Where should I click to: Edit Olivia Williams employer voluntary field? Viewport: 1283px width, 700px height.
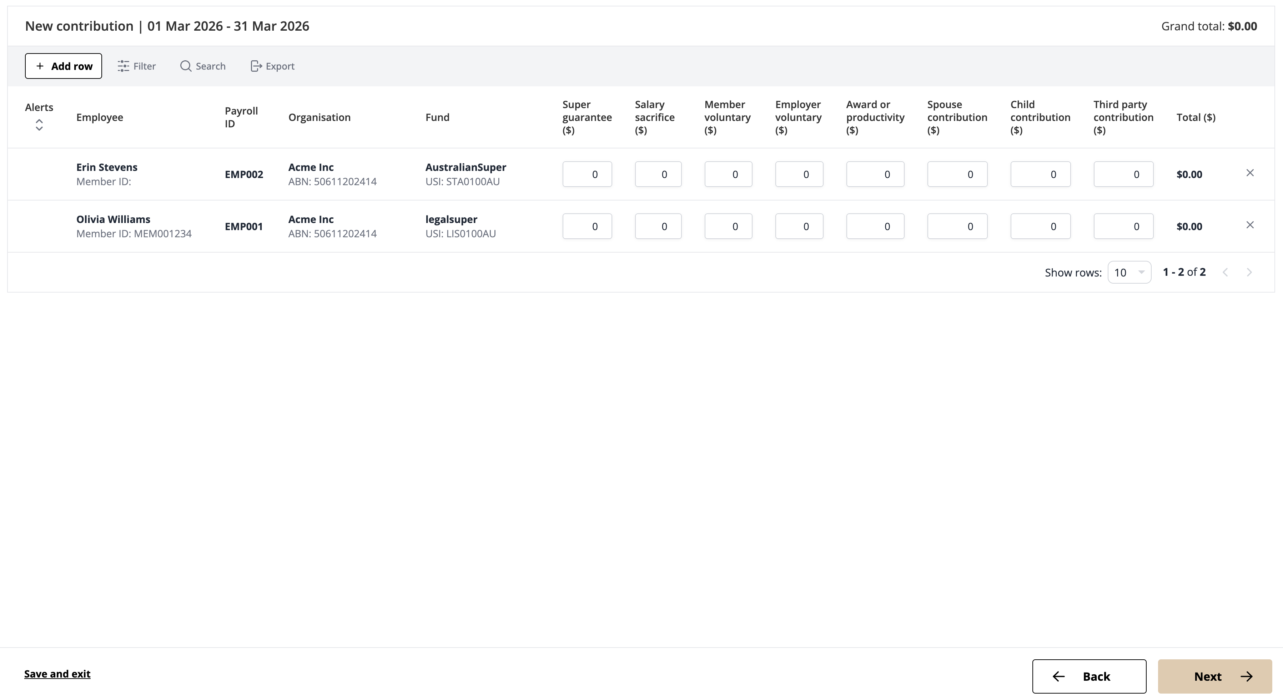(799, 226)
